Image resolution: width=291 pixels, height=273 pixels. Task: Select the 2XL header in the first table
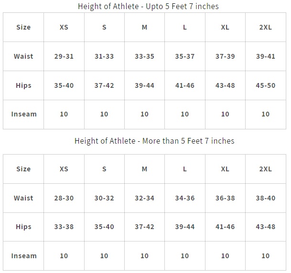pyautogui.click(x=265, y=27)
